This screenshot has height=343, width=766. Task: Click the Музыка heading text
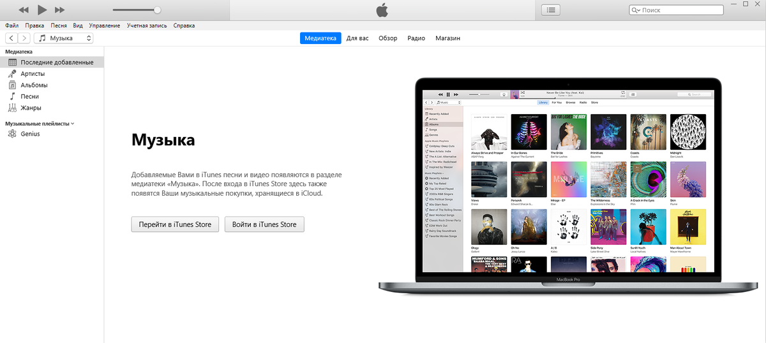tap(163, 140)
